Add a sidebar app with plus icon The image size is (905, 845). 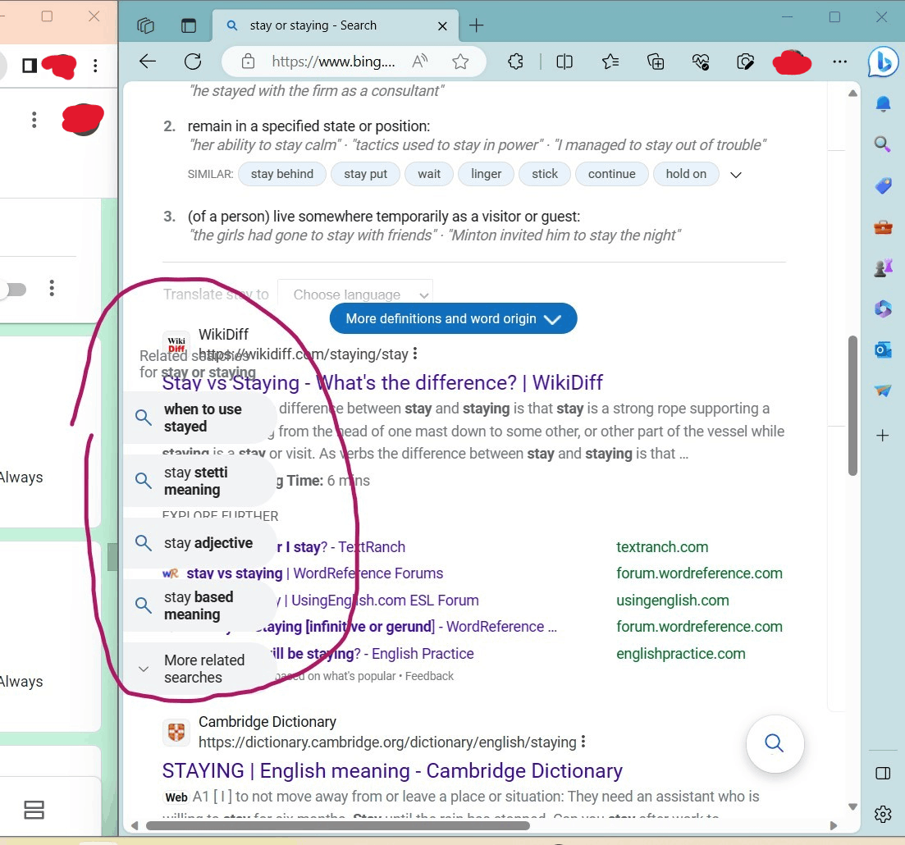[883, 435]
